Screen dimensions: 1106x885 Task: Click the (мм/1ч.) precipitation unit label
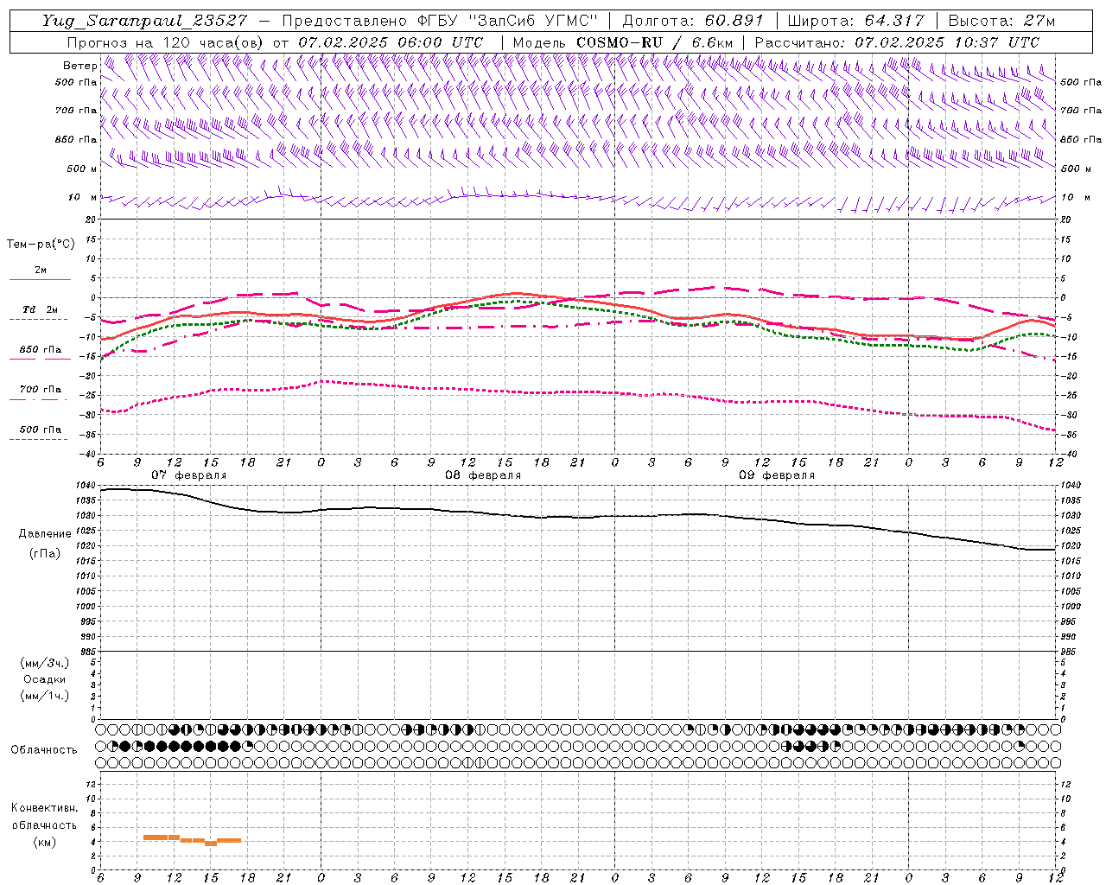(45, 696)
